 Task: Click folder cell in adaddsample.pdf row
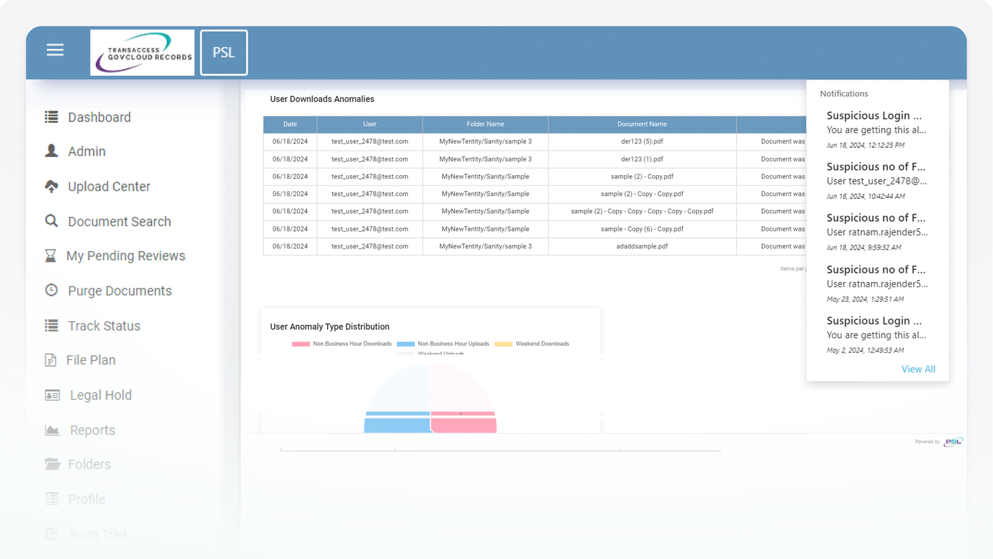pos(485,247)
